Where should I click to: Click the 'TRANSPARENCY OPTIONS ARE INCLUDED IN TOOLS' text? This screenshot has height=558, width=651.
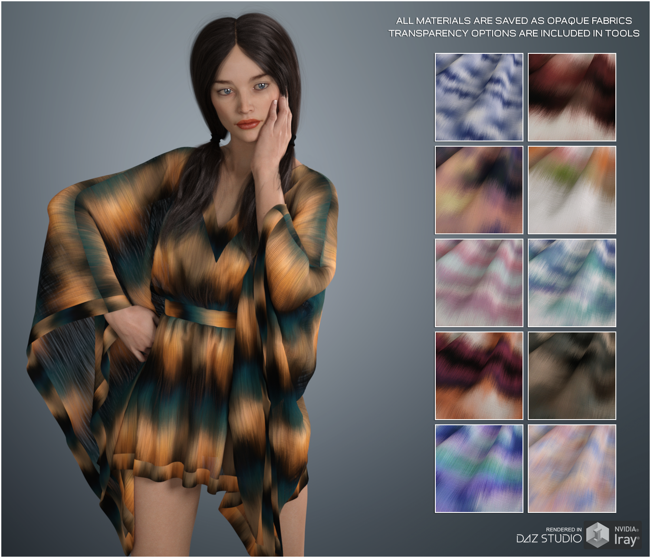[514, 33]
